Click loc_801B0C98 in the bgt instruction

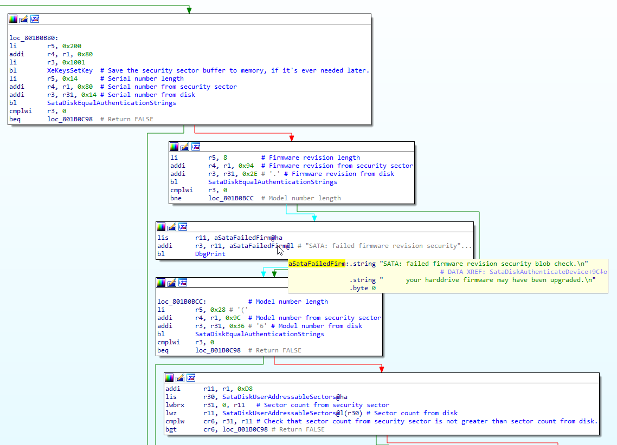pyautogui.click(x=245, y=430)
